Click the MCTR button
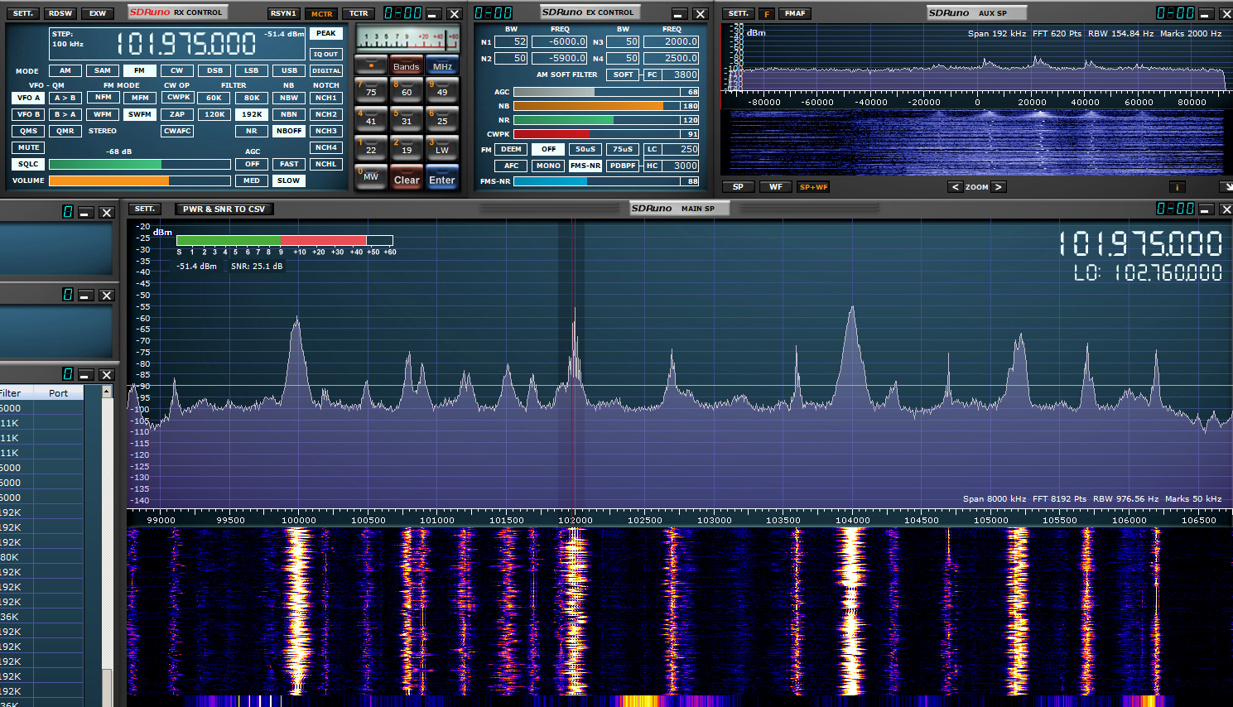The width and height of the screenshot is (1233, 707). [321, 13]
